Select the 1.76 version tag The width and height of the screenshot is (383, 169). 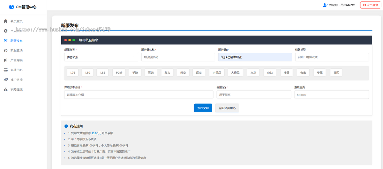[x=72, y=73]
